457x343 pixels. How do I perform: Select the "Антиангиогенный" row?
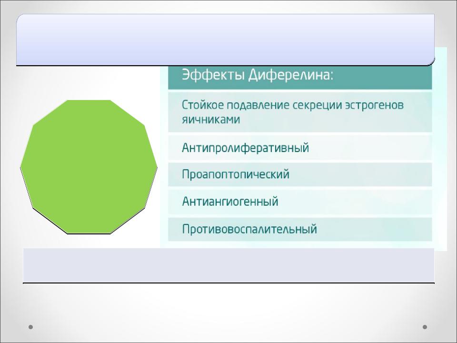pyautogui.click(x=300, y=202)
